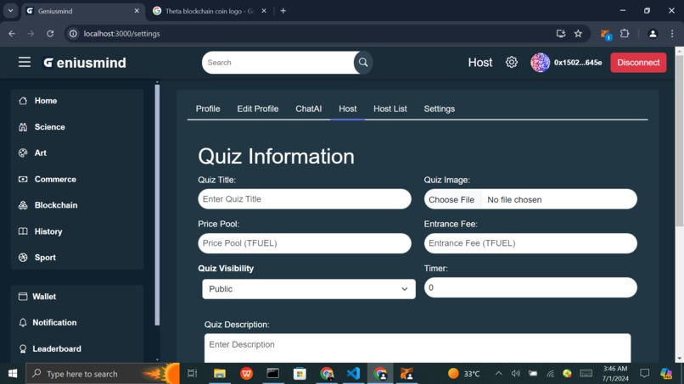Open a new browser tab
Image resolution: width=684 pixels, height=384 pixels.
point(283,11)
